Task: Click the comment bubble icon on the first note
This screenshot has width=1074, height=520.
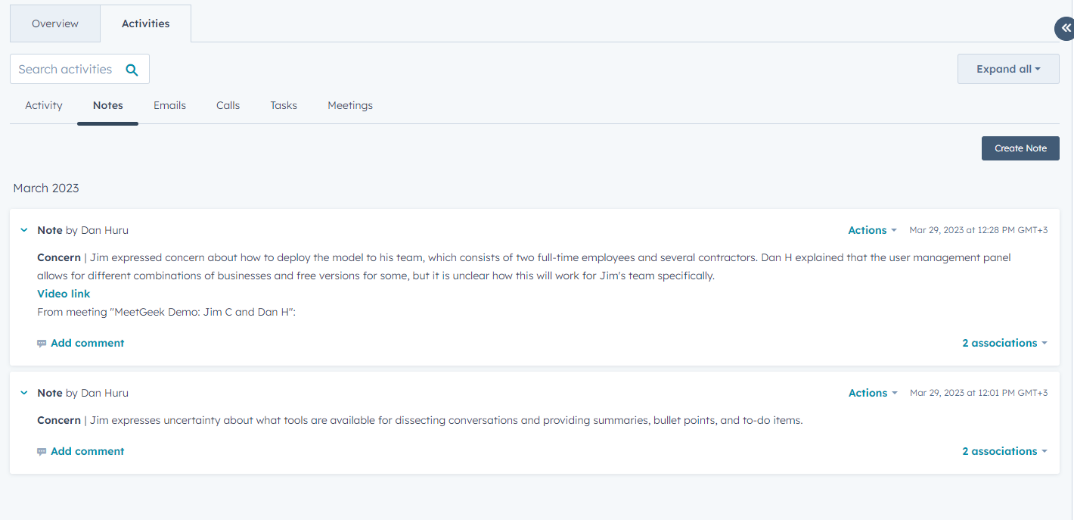Action: pos(42,343)
